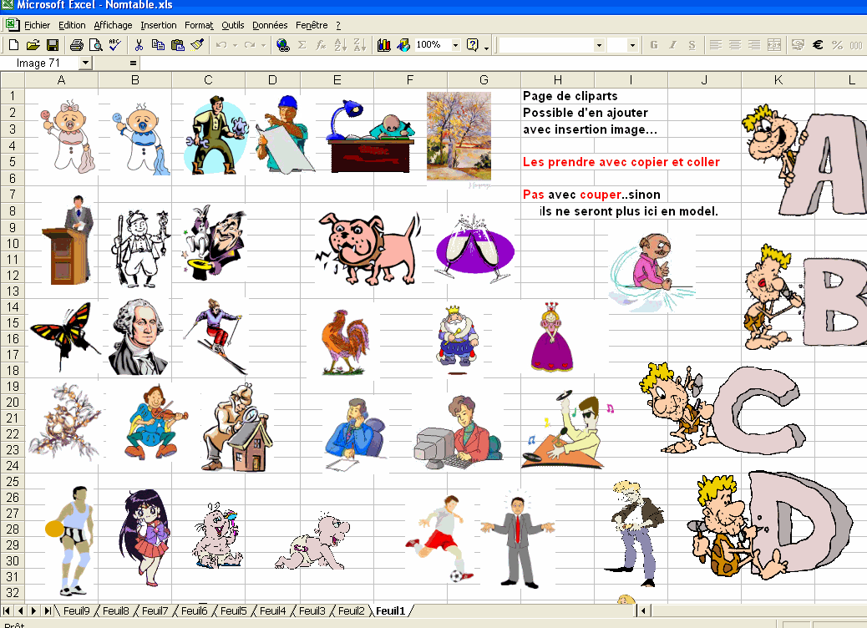This screenshot has width=867, height=628.
Task: Click the Euro currency style icon
Action: click(x=818, y=45)
